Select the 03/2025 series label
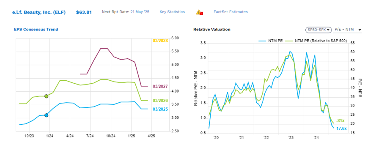This screenshot has height=153, width=376. 160,109
